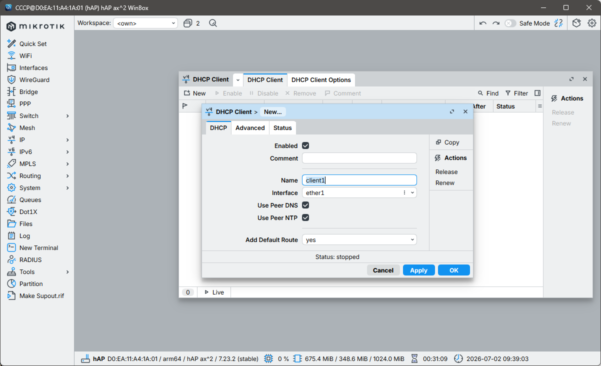Screen dimensions: 601x366
Task: Toggle the Live update button
Action: coord(214,292)
